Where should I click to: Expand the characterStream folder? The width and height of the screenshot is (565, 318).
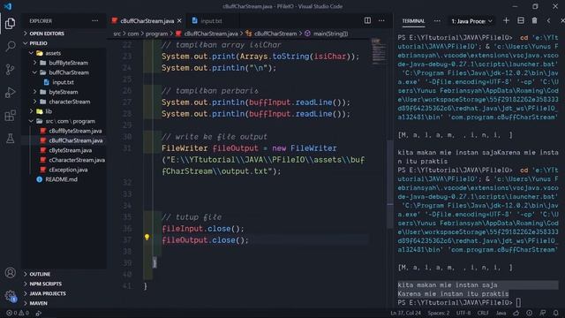[64, 102]
